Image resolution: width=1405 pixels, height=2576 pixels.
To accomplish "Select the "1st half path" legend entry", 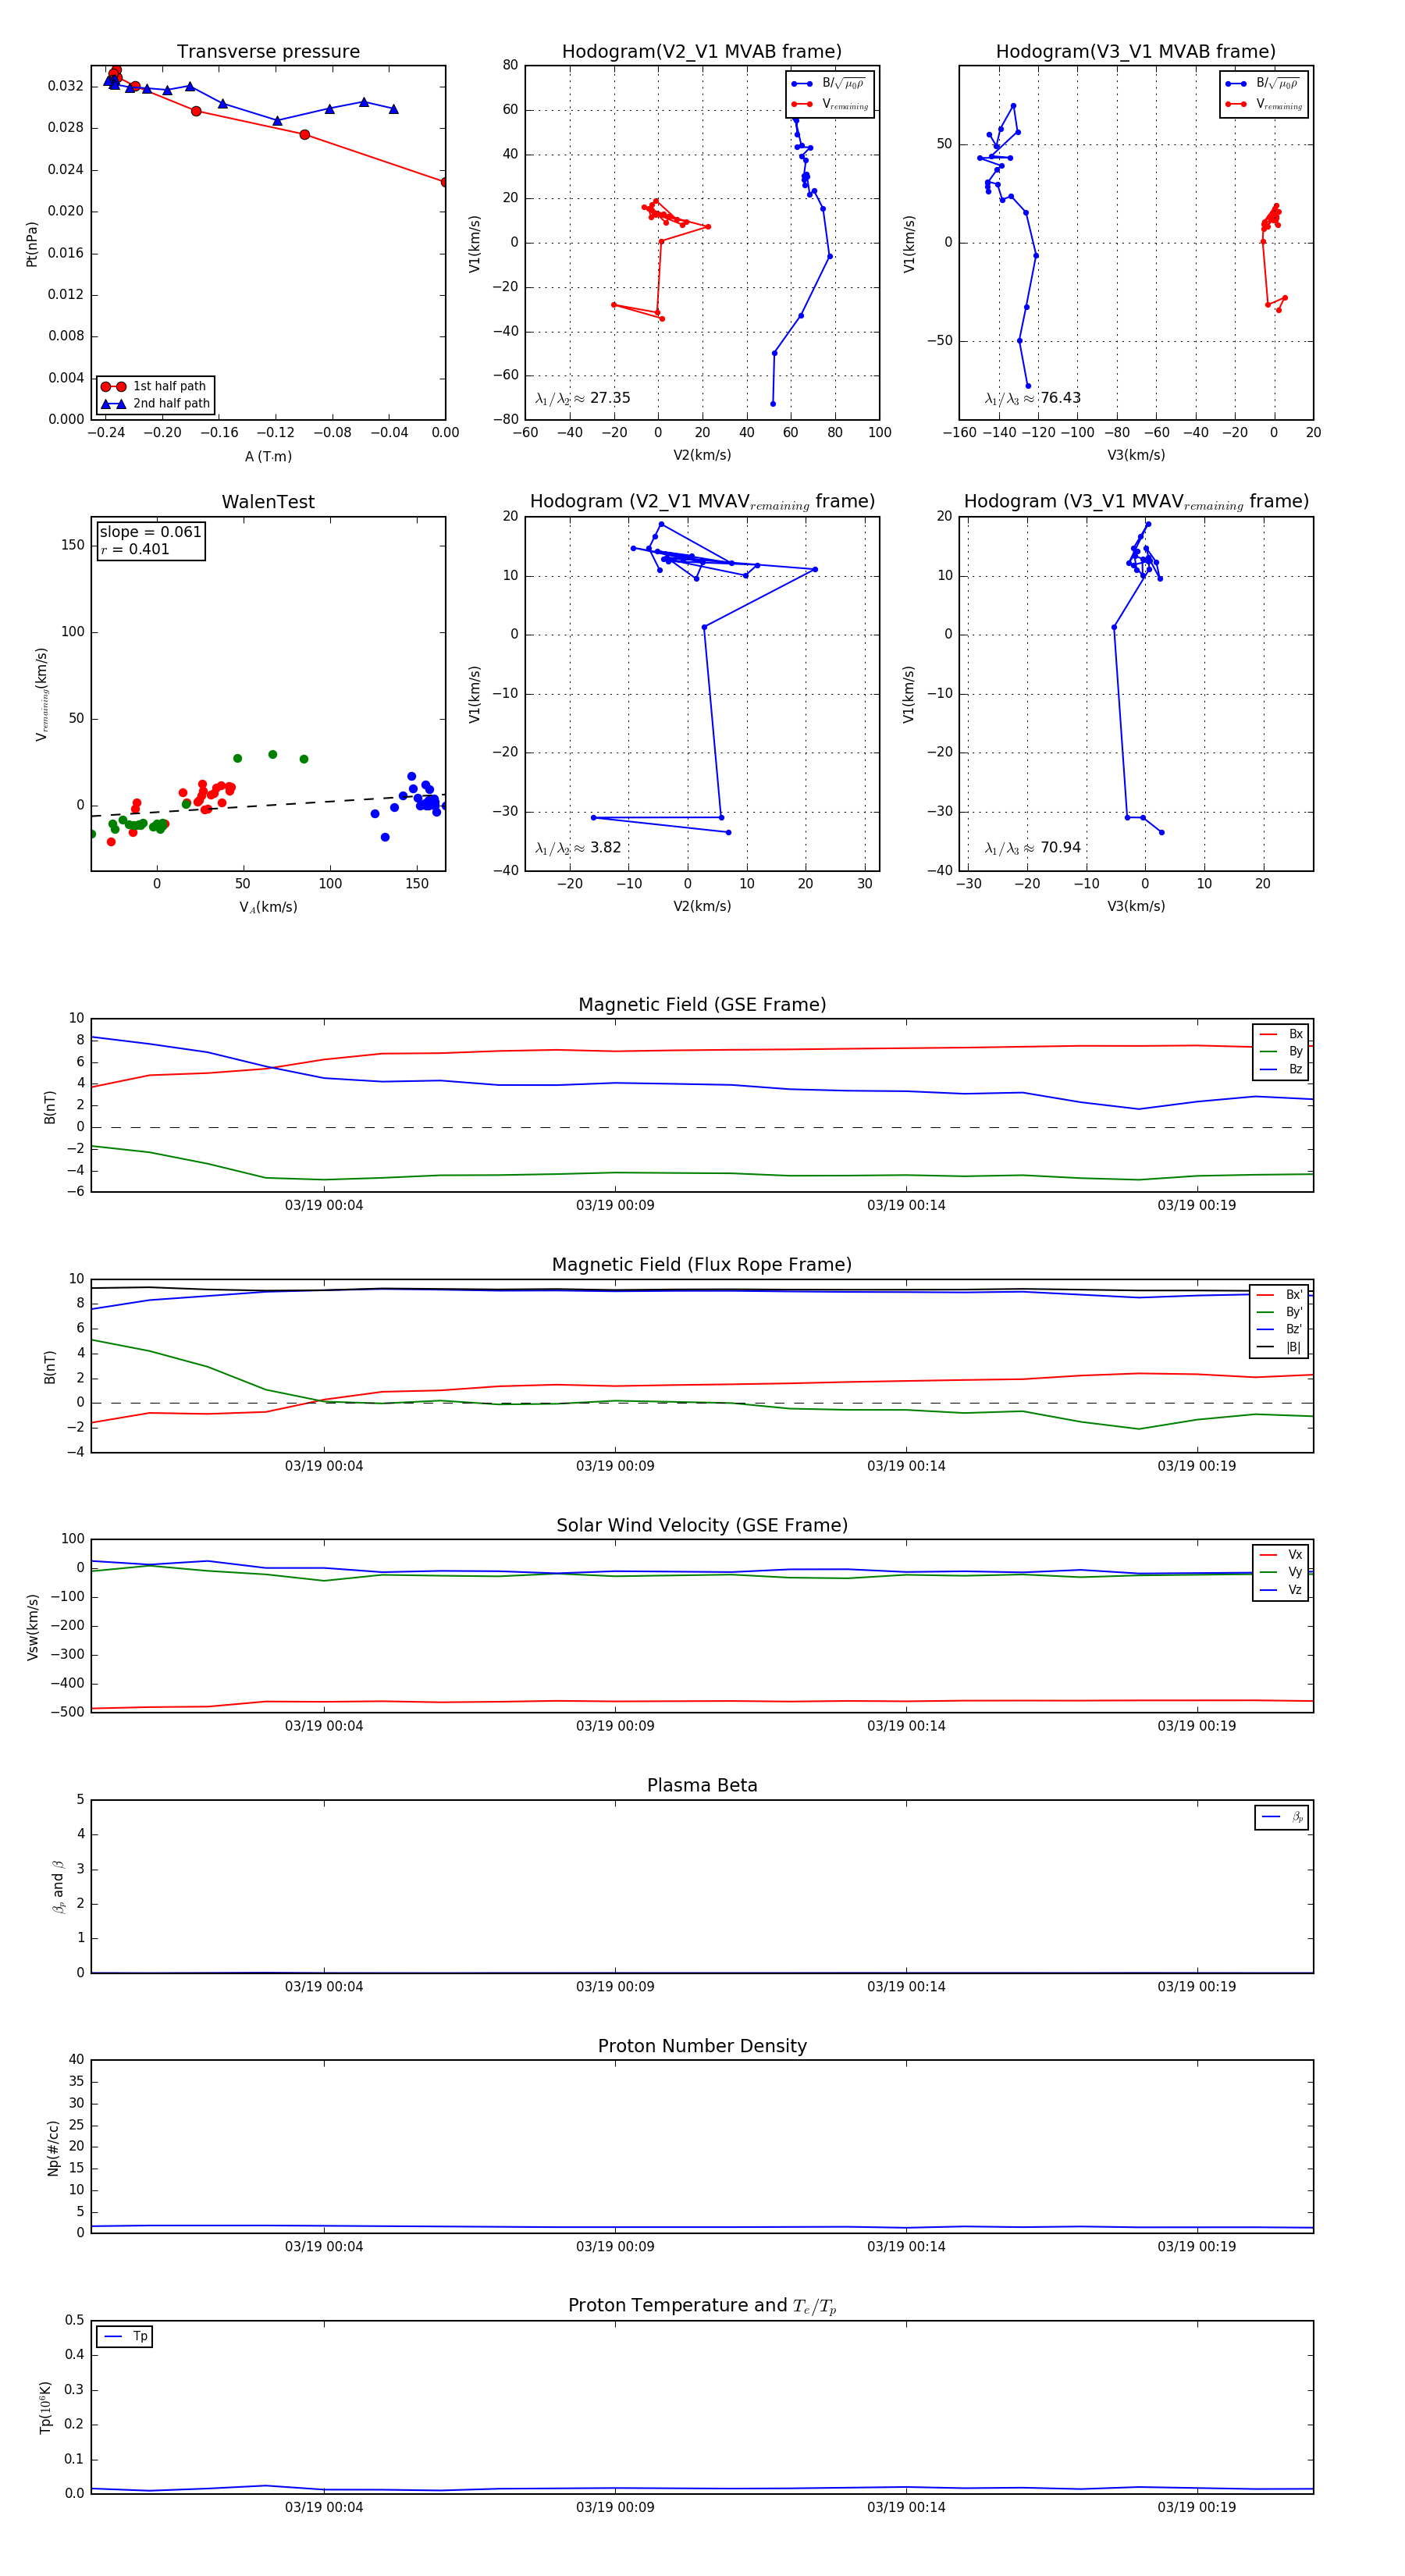I will (x=155, y=386).
